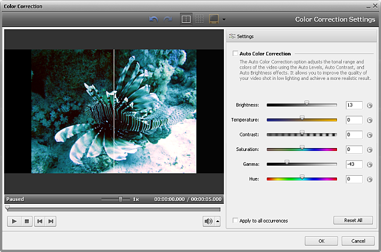This screenshot has width=381, height=252.
Task: Reset the Gamma value with its icon
Action: [369, 164]
